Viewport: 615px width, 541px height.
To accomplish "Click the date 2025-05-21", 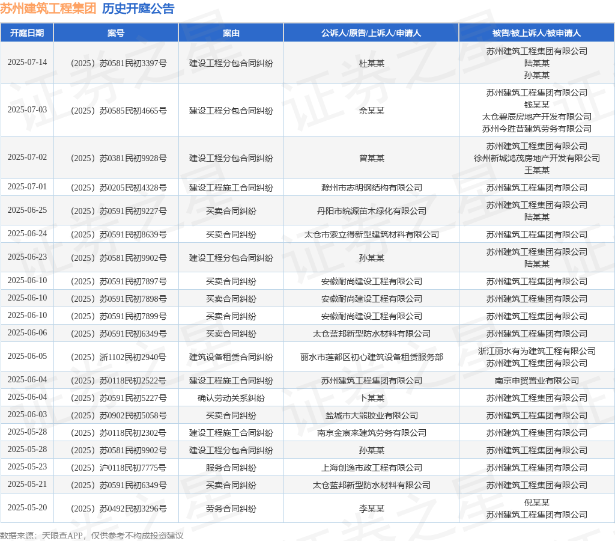I will pos(27,484).
